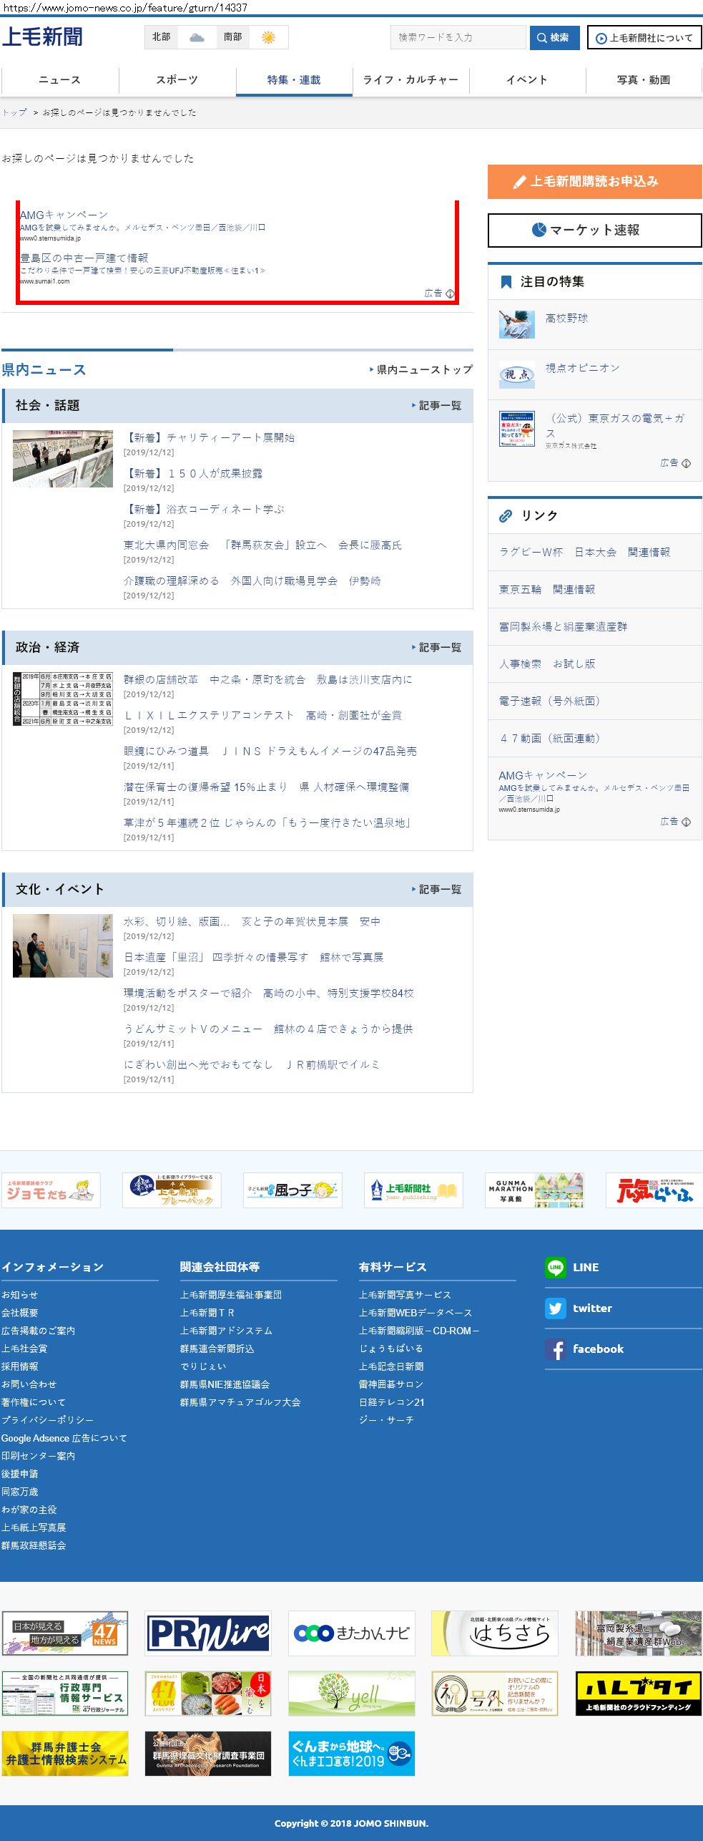Click the LINE icon in the footer
This screenshot has width=703, height=1841.
tap(555, 1267)
